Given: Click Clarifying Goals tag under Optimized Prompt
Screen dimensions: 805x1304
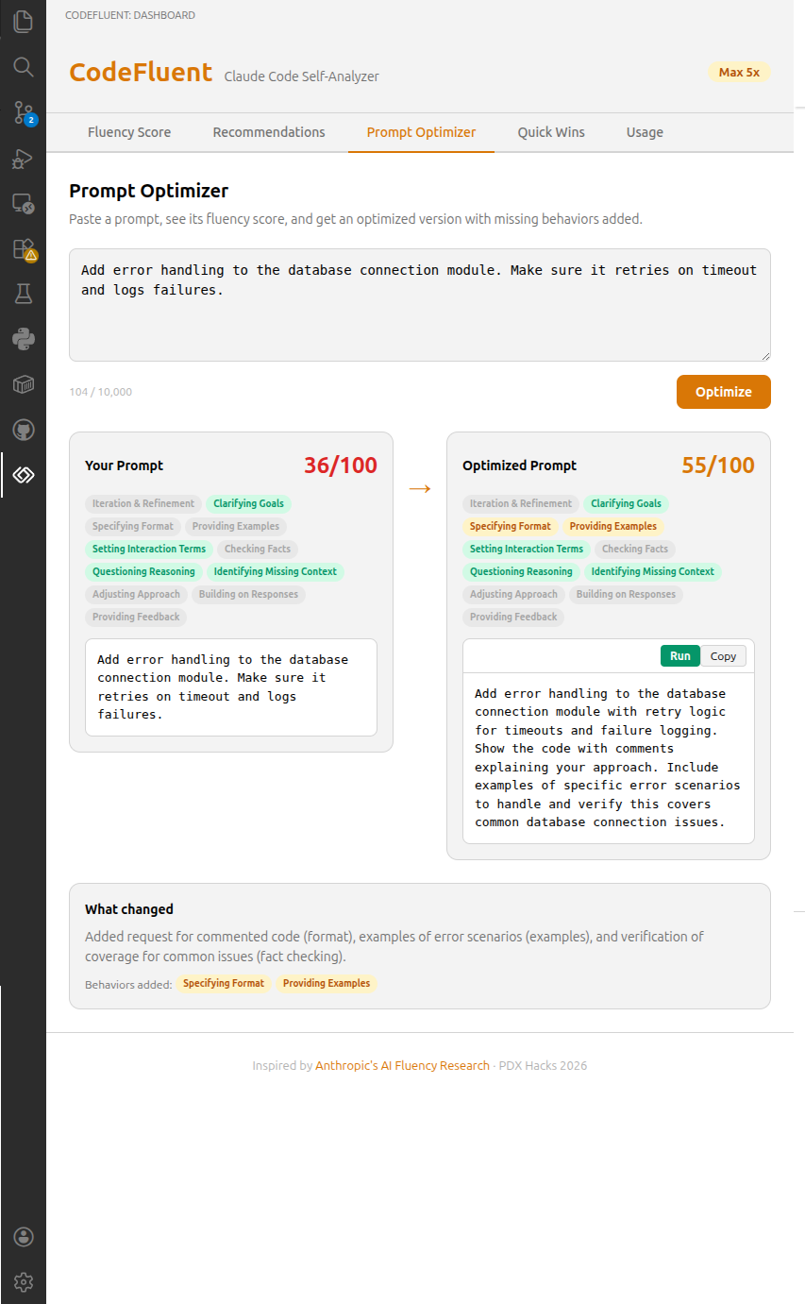Looking at the screenshot, I should click(627, 503).
